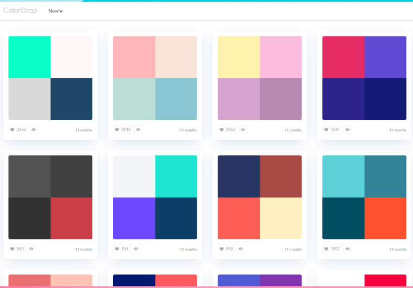Viewport: 413px width, 288px height.
Task: Open the New sorting dropdown
Action: coord(55,11)
